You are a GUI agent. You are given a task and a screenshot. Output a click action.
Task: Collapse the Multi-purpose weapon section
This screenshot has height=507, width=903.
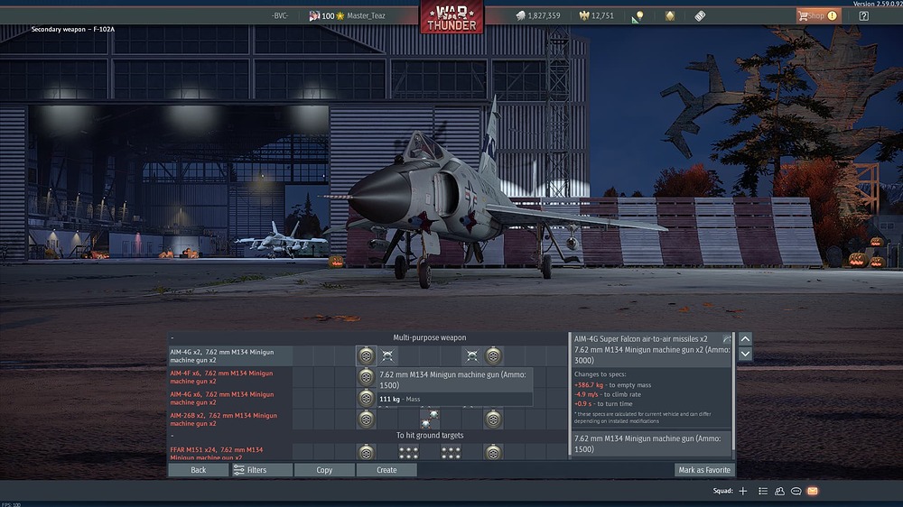172,337
